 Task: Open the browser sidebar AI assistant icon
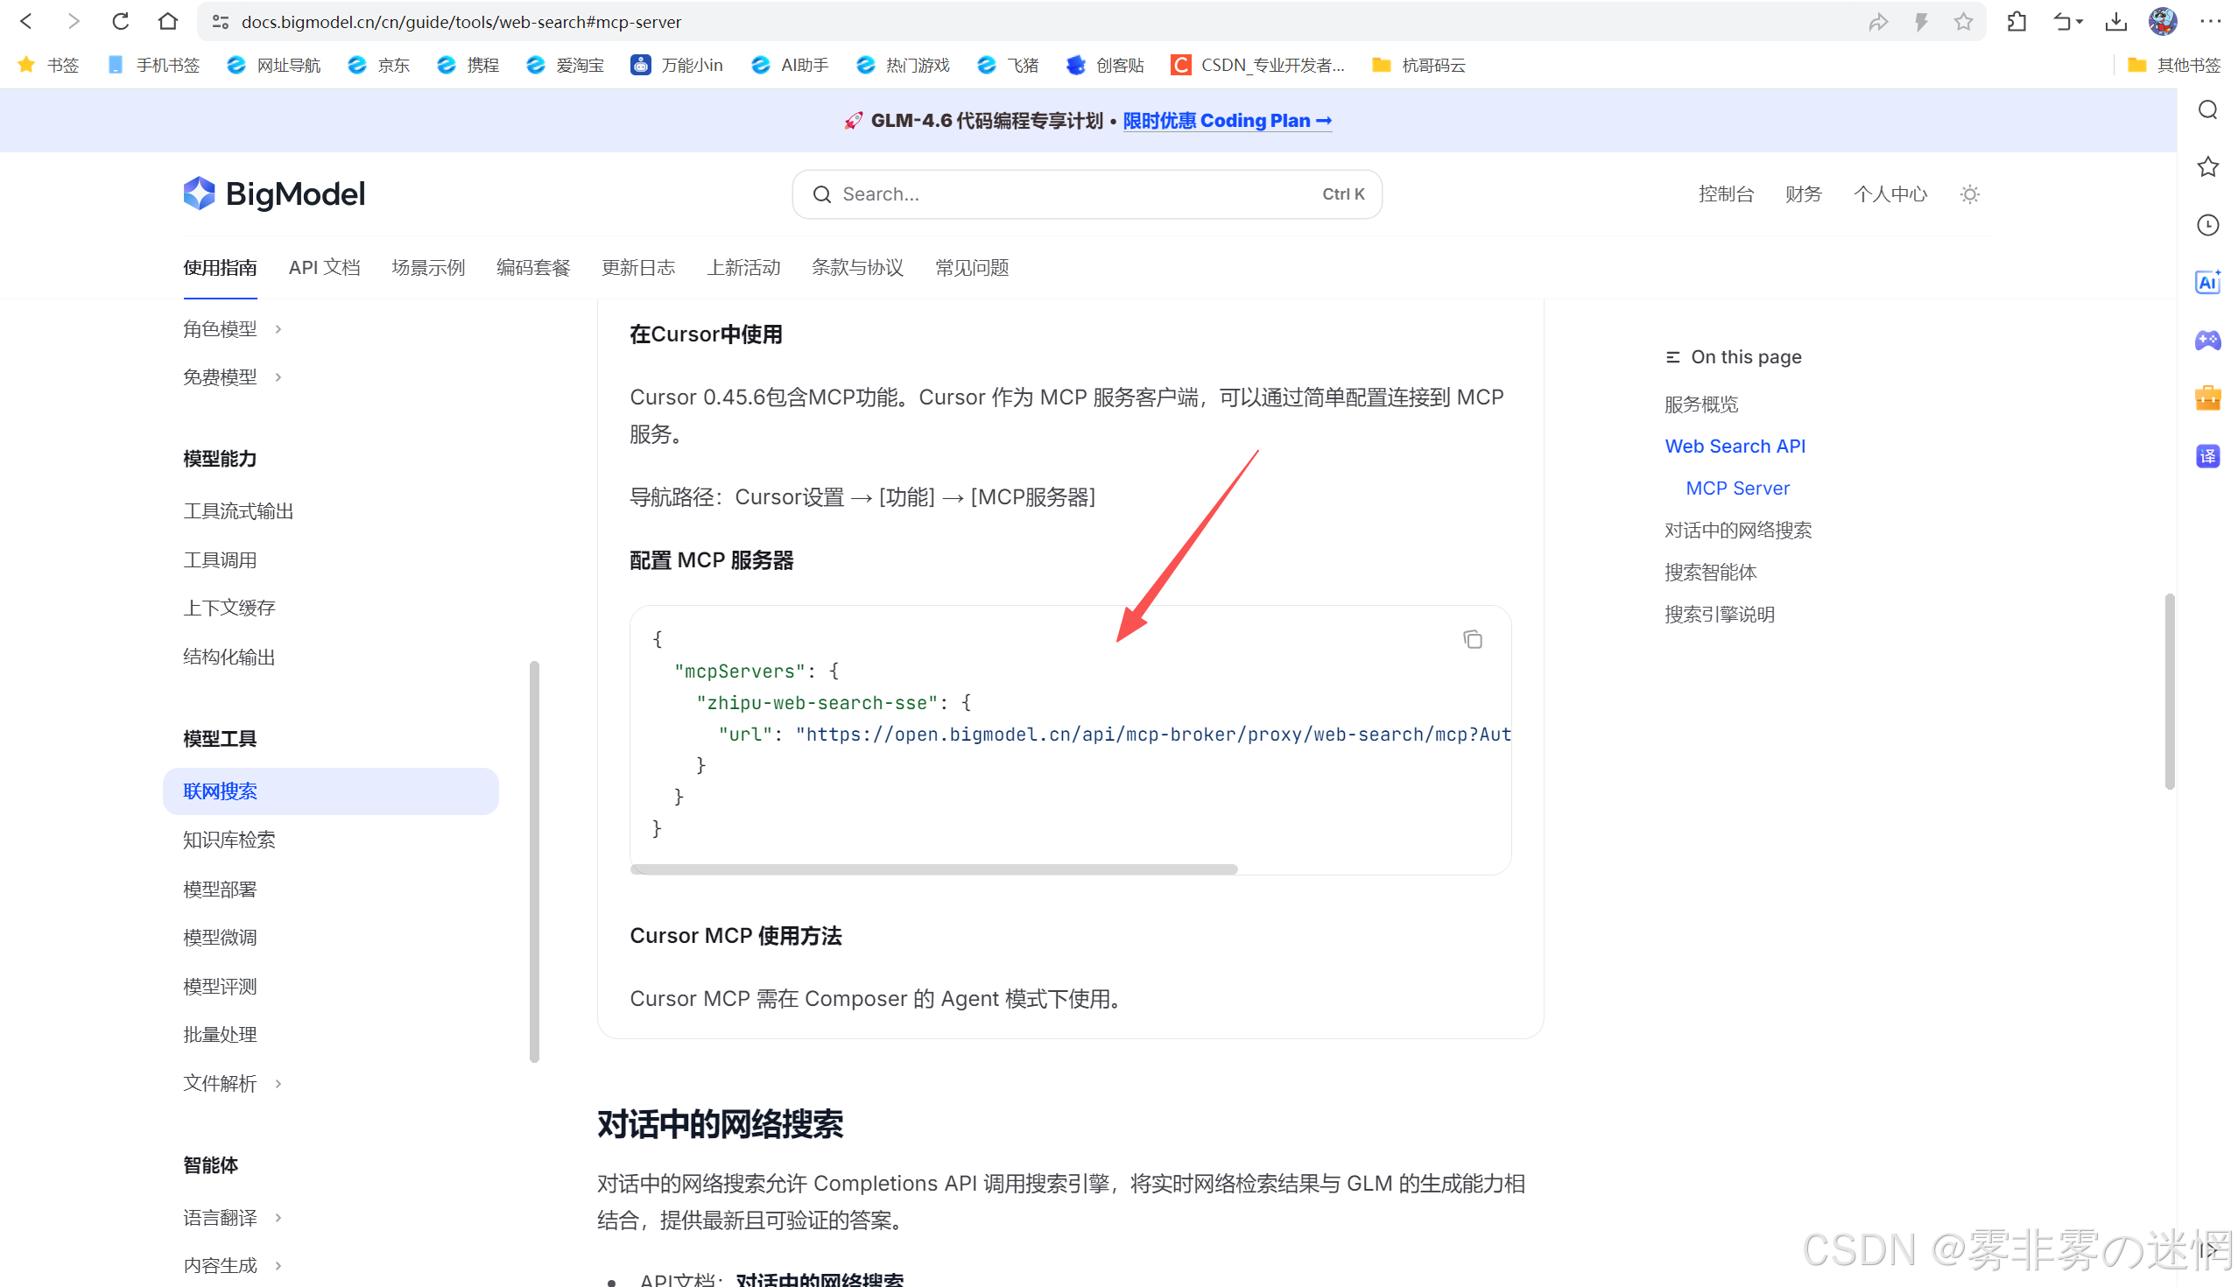(x=2207, y=283)
